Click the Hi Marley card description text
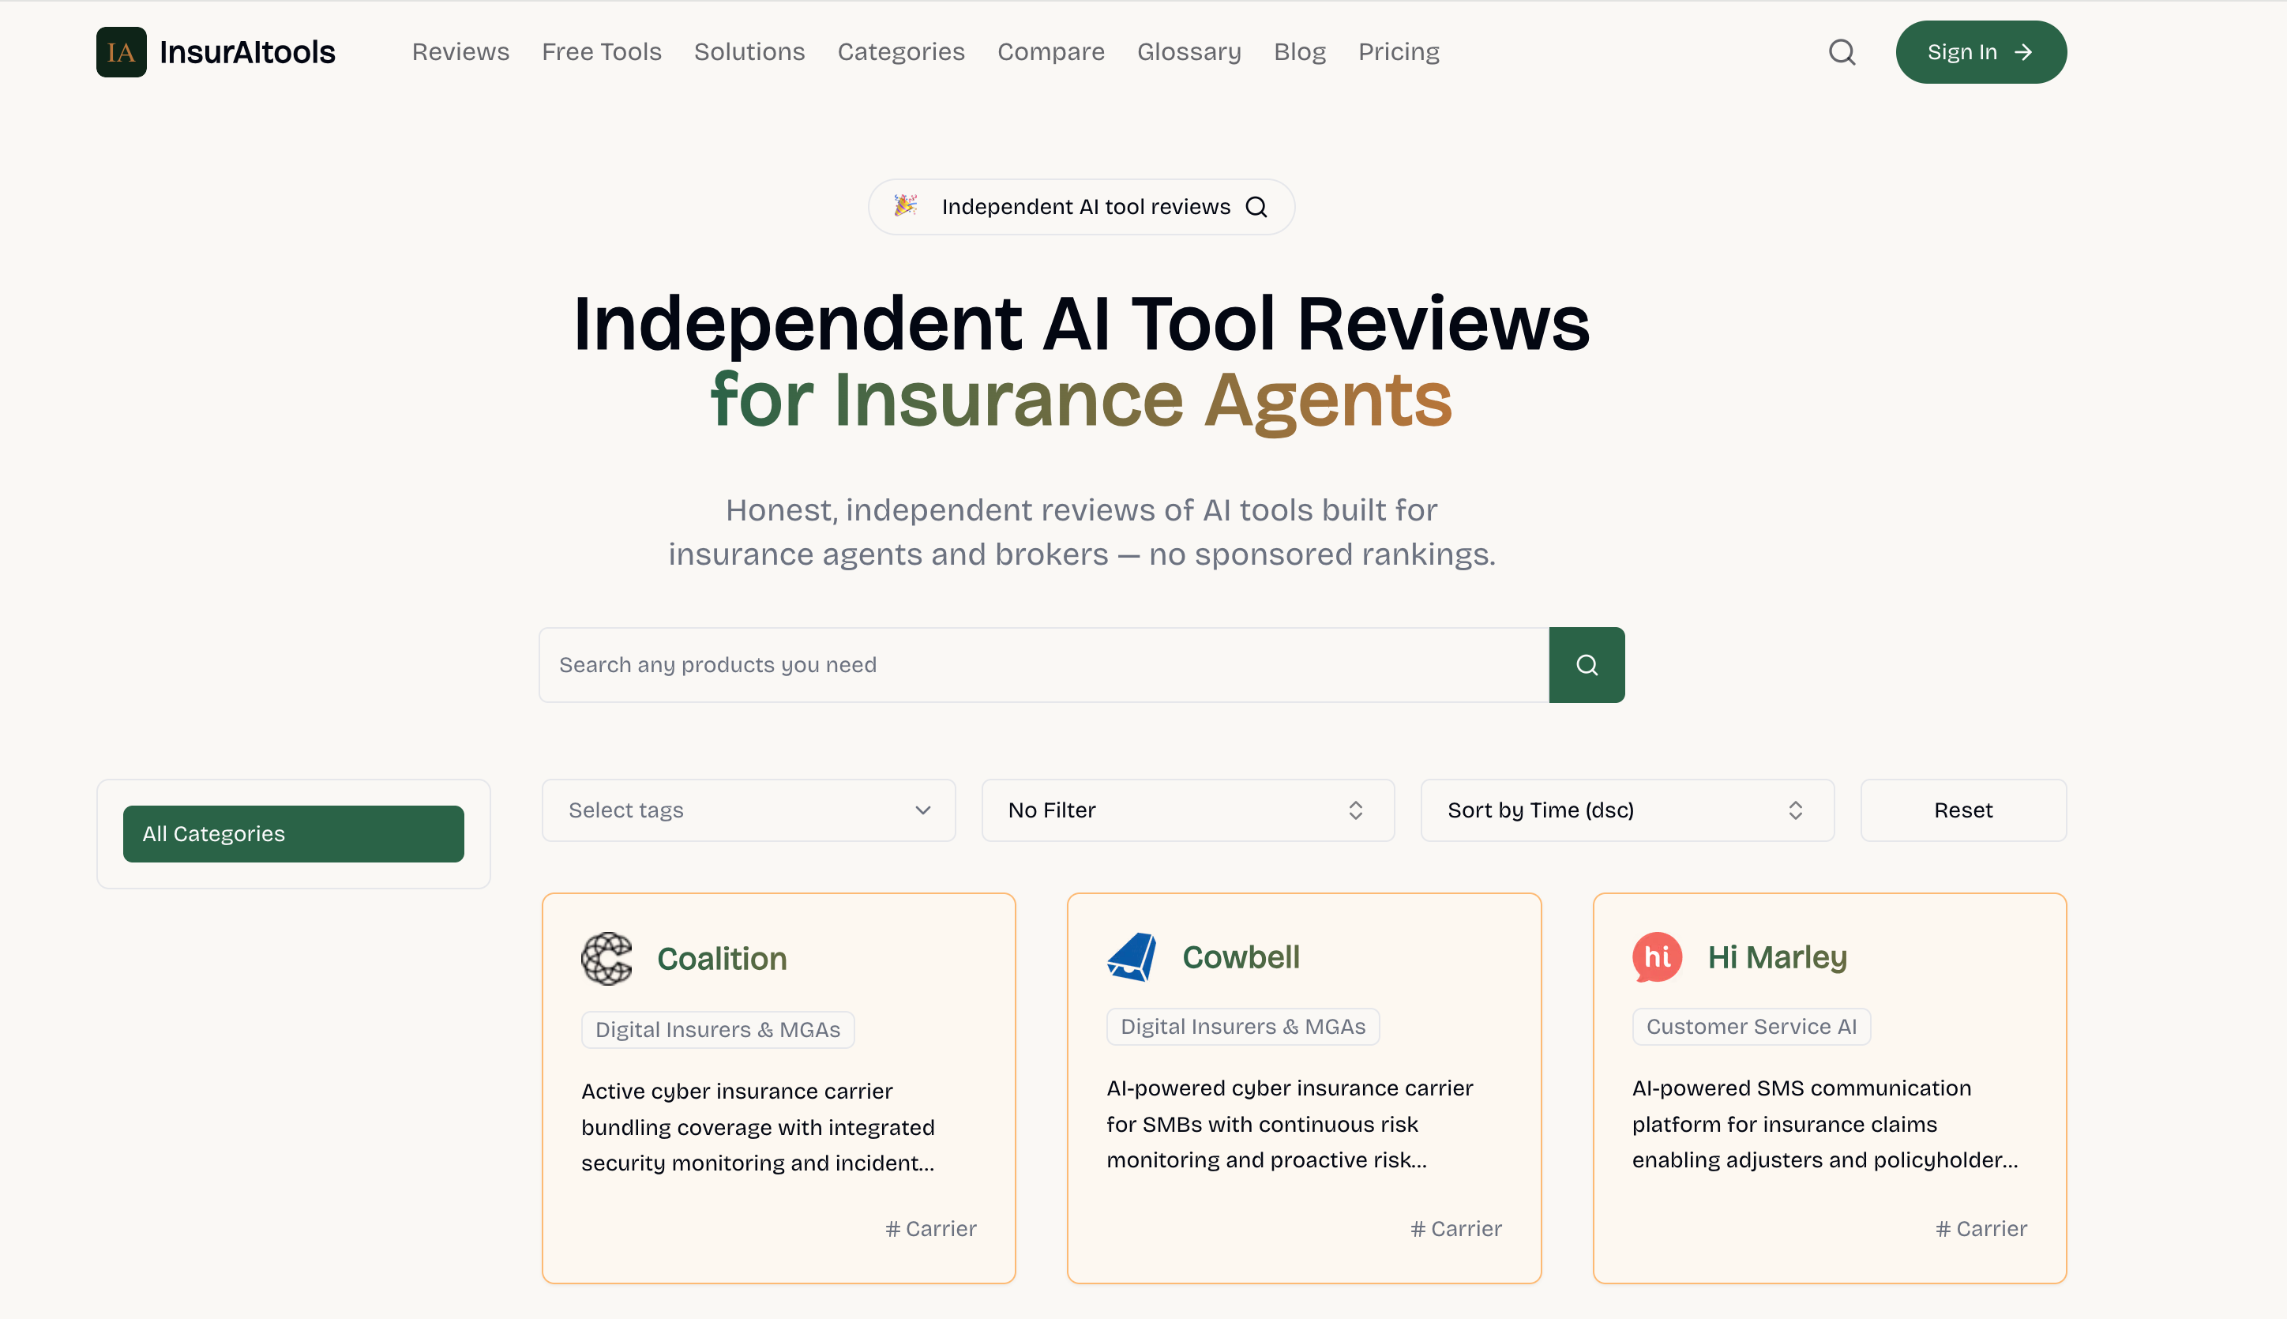This screenshot has height=1319, width=2287. tap(1824, 1124)
